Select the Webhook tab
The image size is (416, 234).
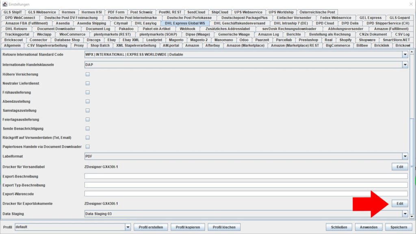pos(187,29)
